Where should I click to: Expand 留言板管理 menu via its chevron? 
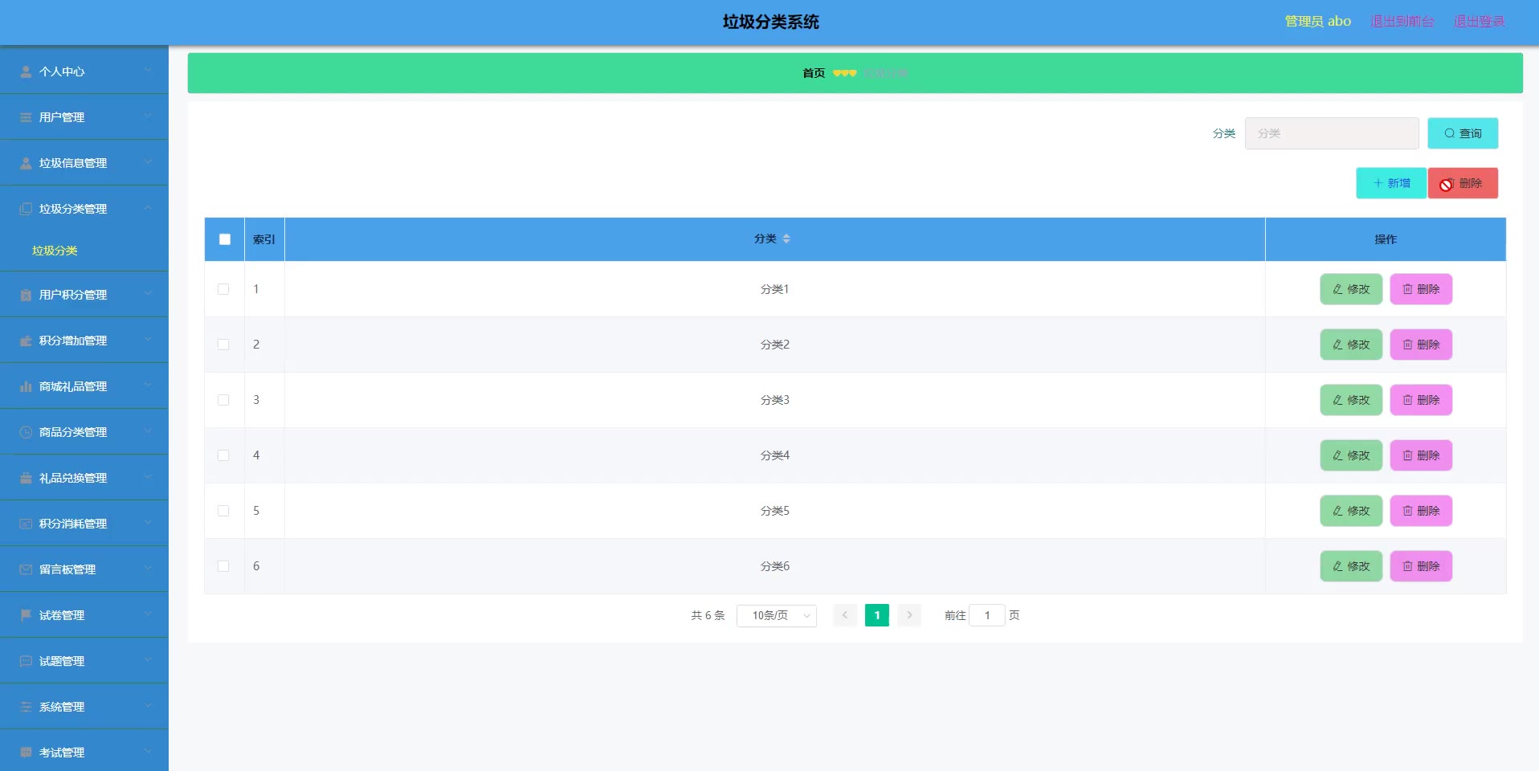148,569
